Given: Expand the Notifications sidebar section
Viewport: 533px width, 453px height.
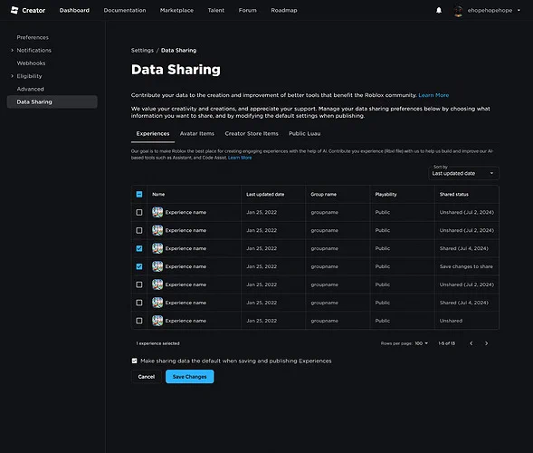Looking at the screenshot, I should pos(13,50).
